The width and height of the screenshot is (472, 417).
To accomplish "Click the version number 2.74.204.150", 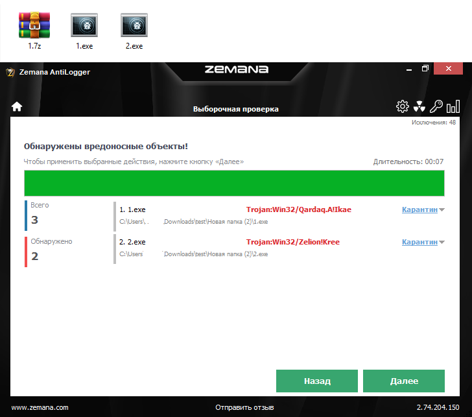I will (x=438, y=407).
